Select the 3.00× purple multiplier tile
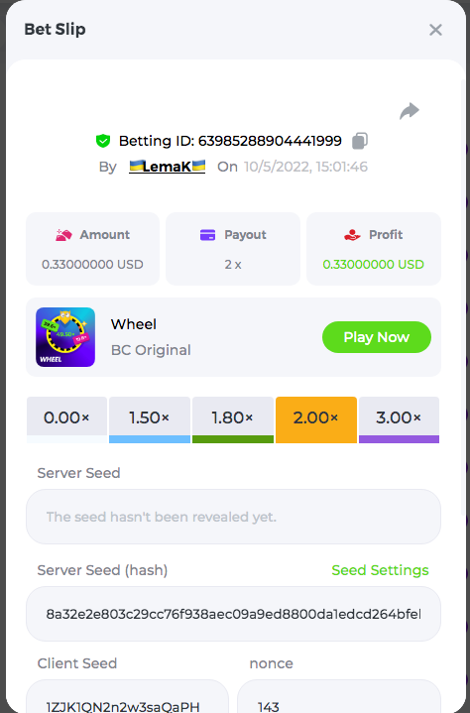The width and height of the screenshot is (470, 713). (399, 419)
